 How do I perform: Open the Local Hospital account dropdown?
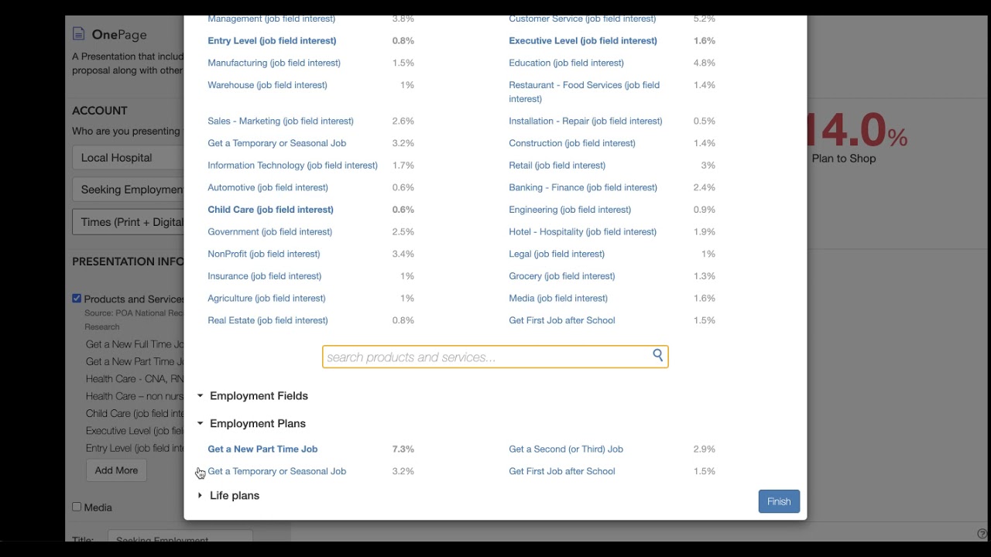point(129,158)
